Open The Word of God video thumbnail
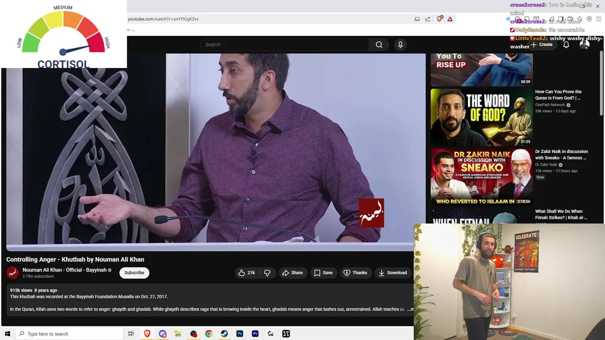The image size is (605, 340). [x=481, y=117]
